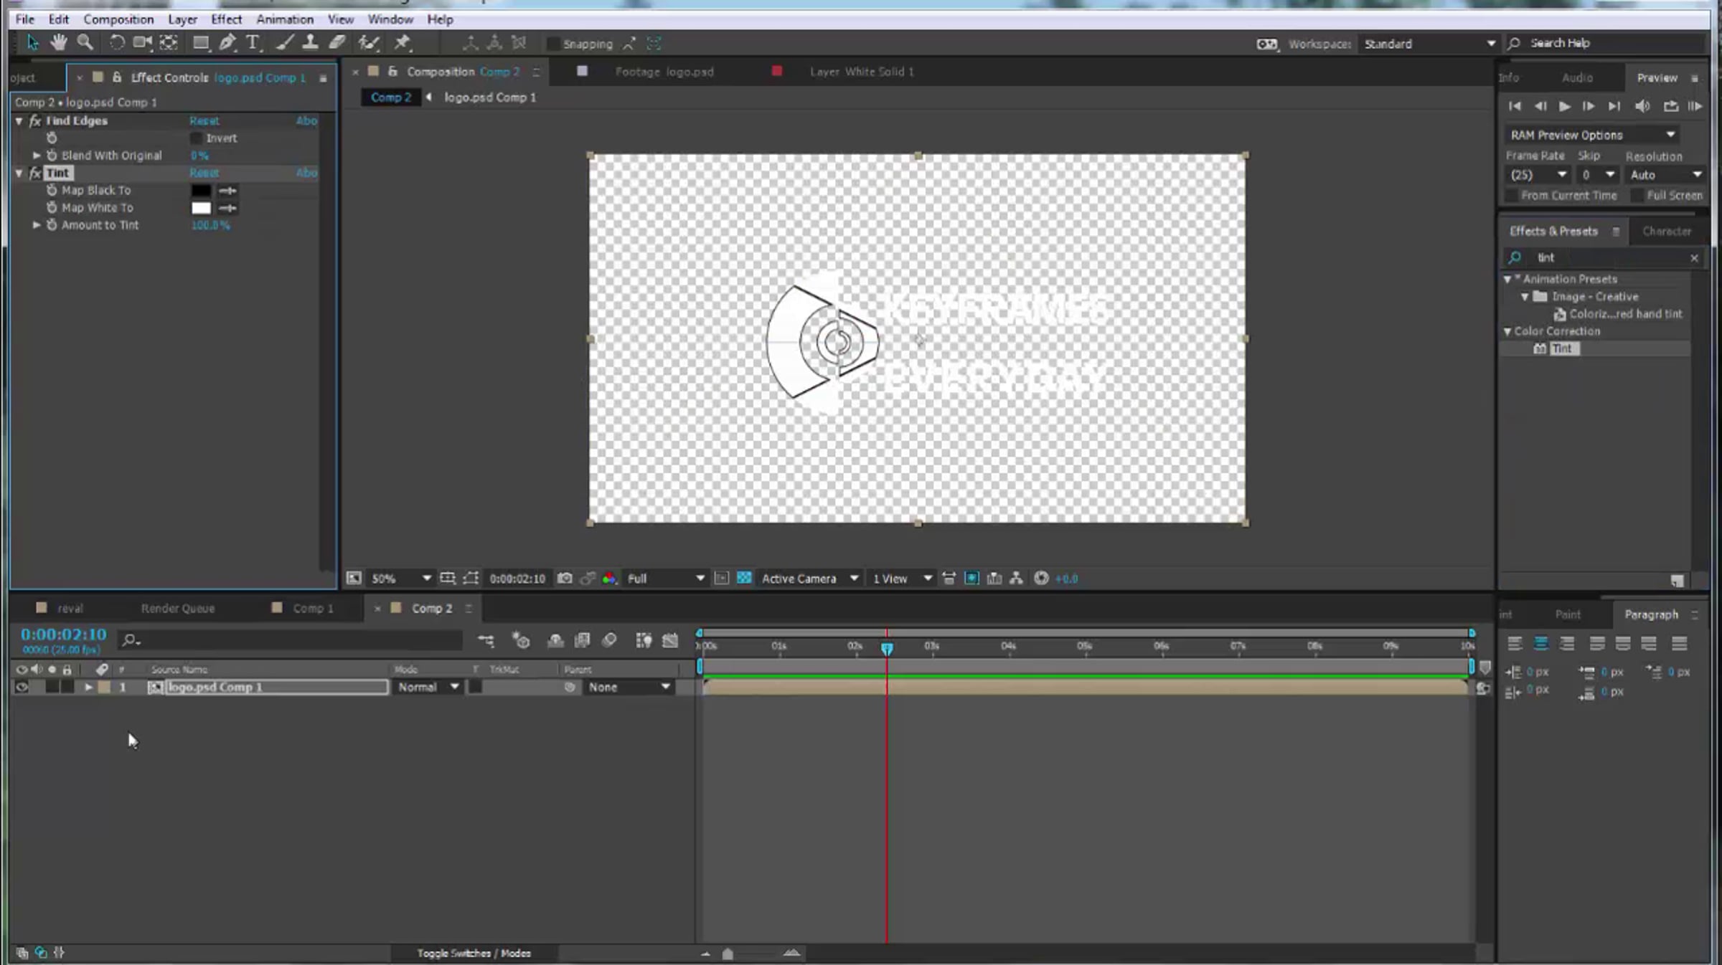This screenshot has width=1722, height=965.
Task: Switch to the Render Queue tab
Action: pyautogui.click(x=177, y=608)
